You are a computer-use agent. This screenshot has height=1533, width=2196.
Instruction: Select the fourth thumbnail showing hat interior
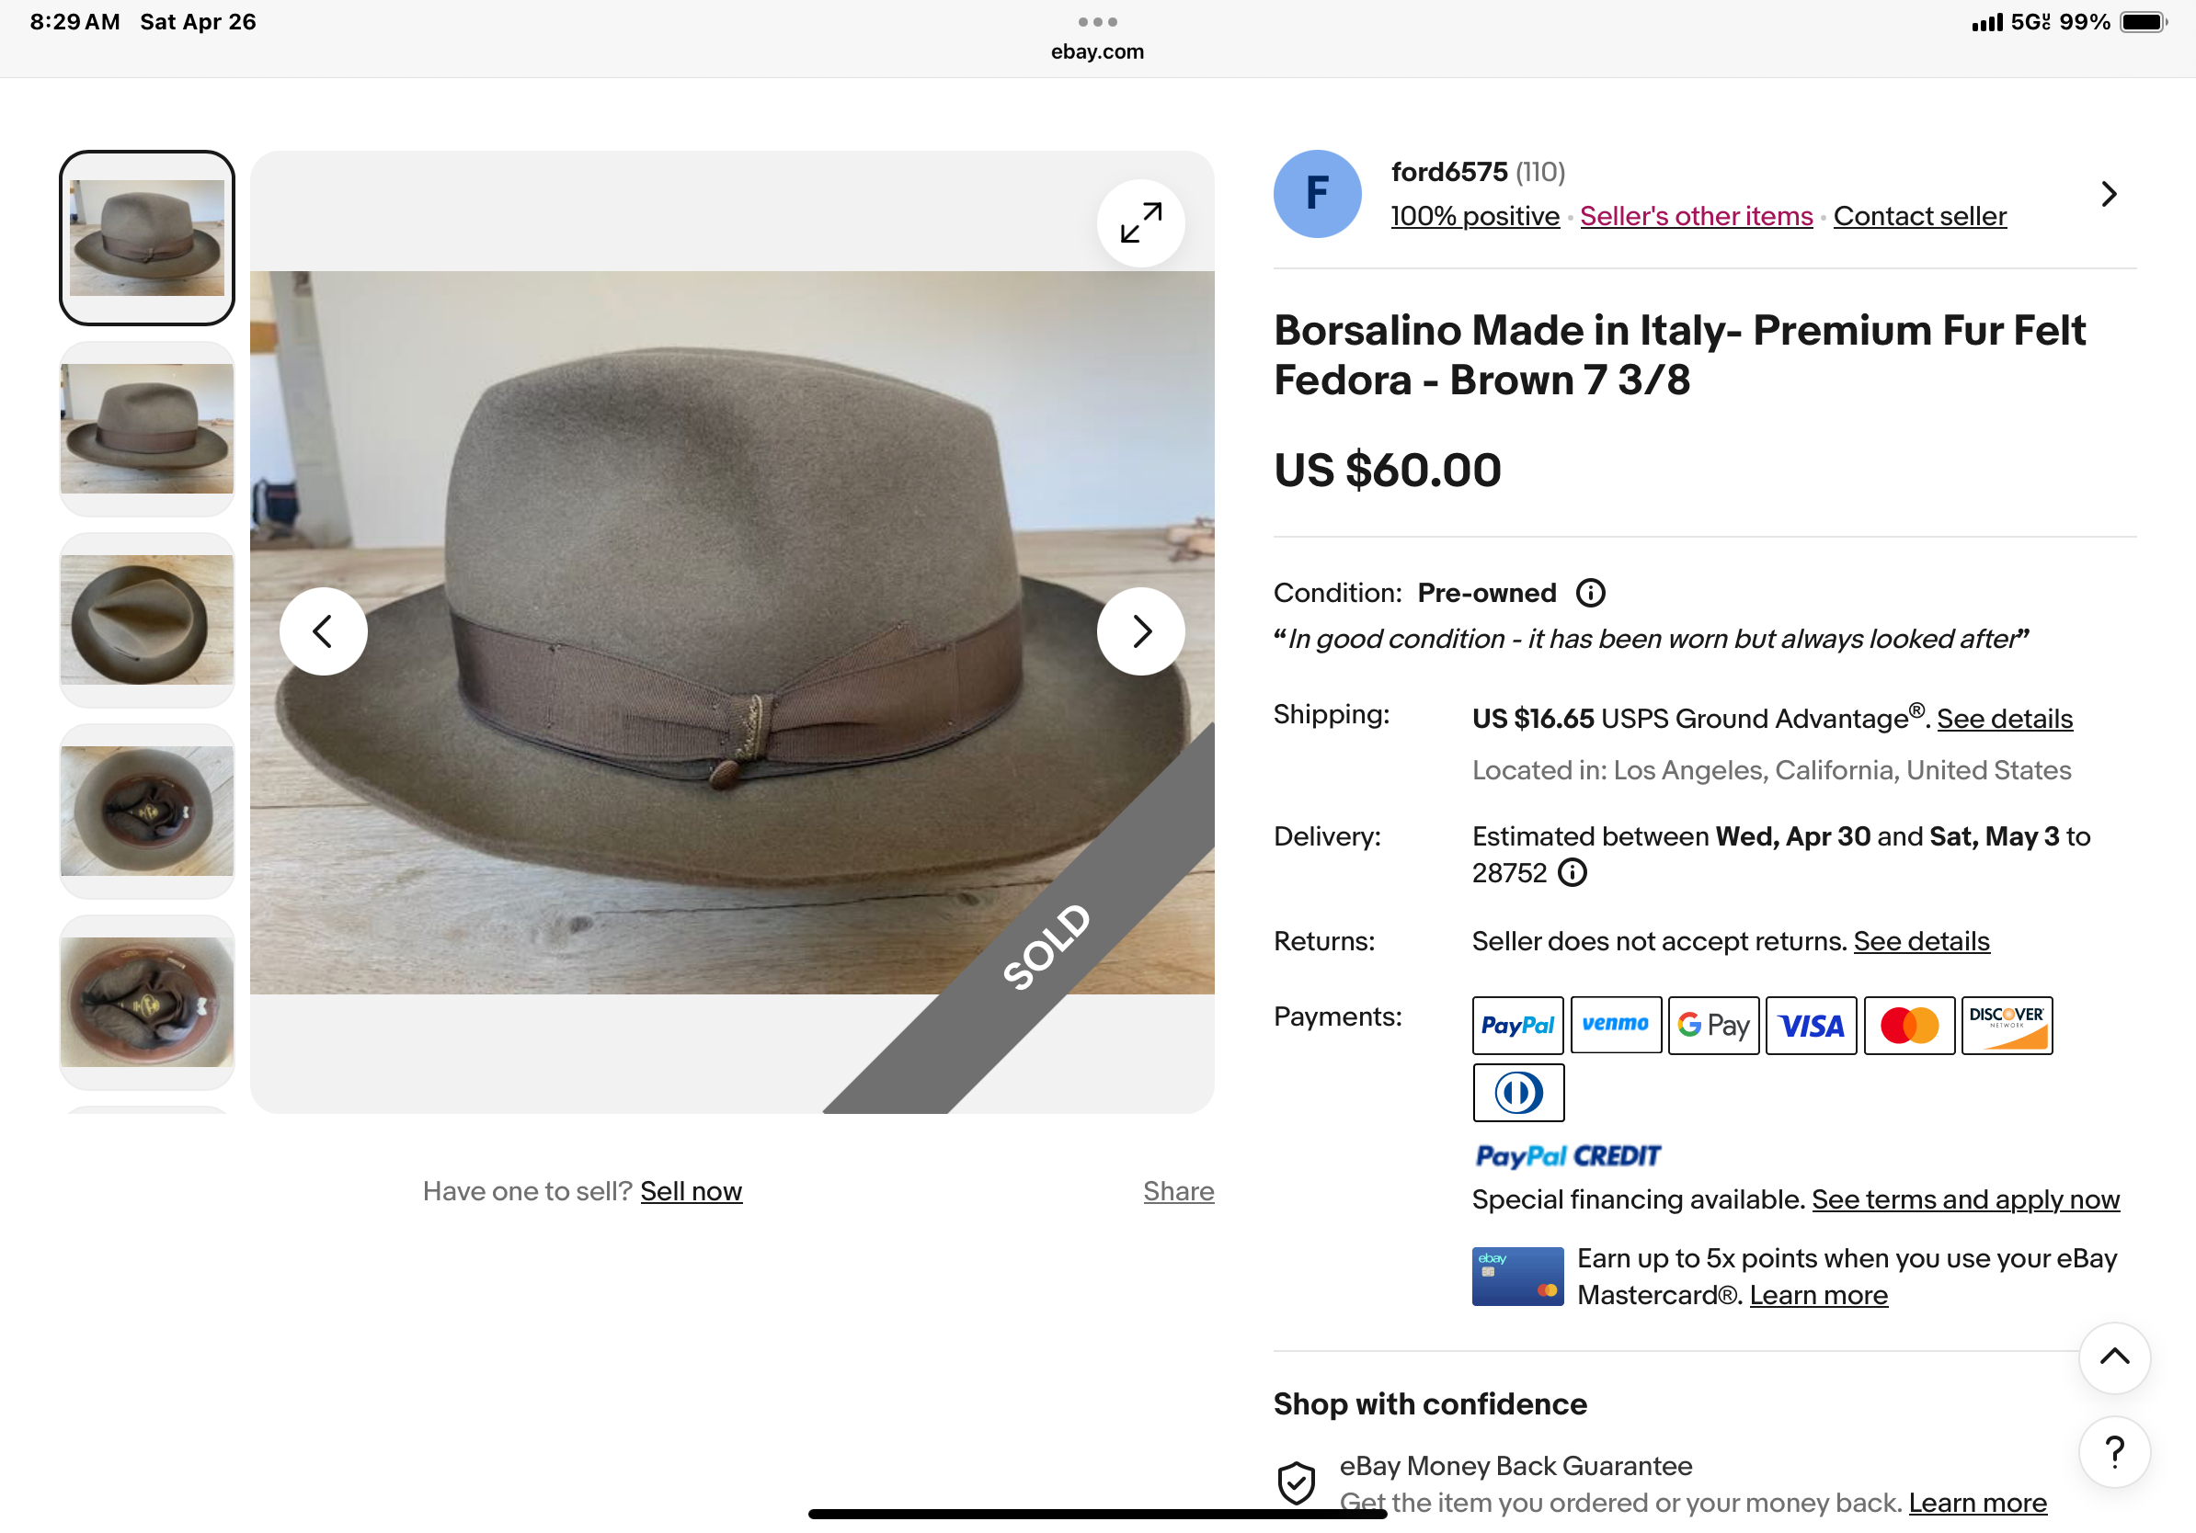pos(147,812)
